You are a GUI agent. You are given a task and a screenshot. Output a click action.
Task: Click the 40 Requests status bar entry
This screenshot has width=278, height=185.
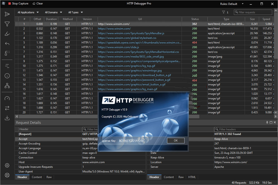coord(239,183)
